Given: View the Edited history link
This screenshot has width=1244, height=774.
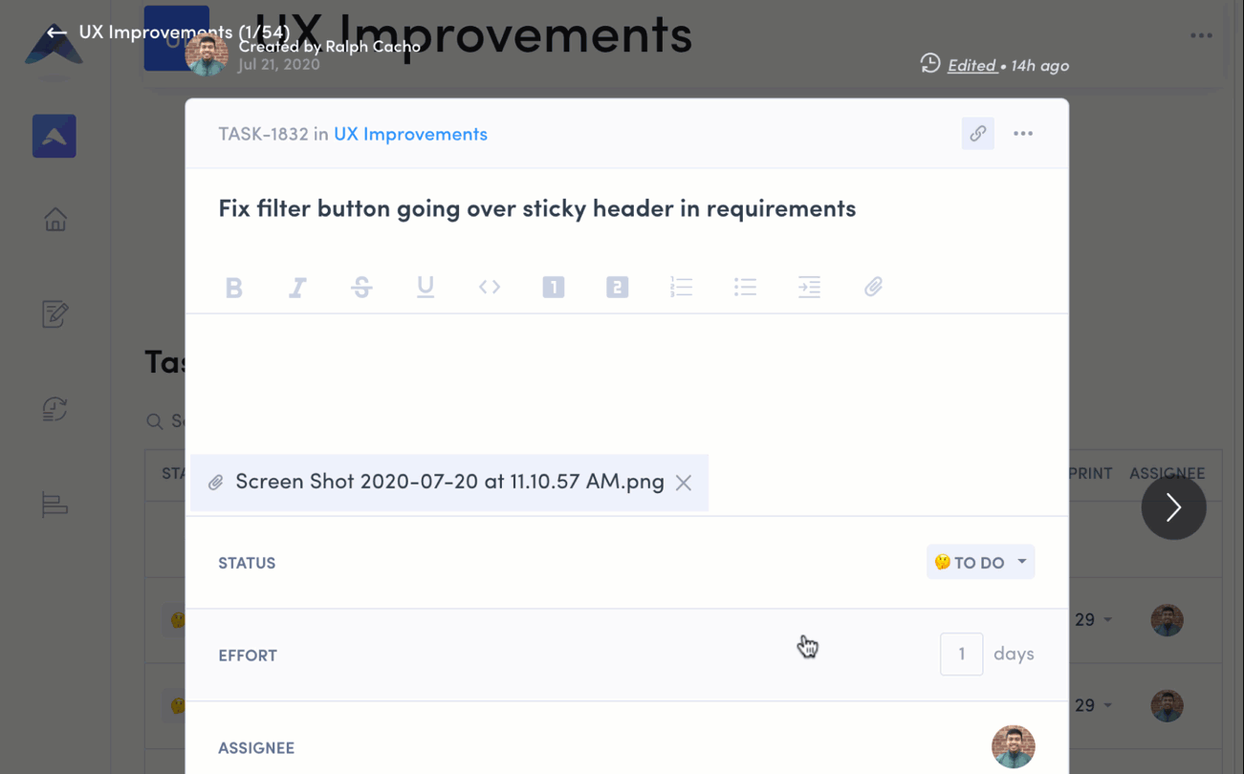Looking at the screenshot, I should coord(972,65).
